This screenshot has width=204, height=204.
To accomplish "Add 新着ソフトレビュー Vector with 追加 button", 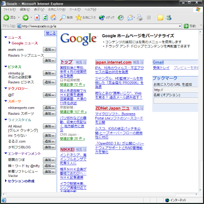I will coord(49,171).
